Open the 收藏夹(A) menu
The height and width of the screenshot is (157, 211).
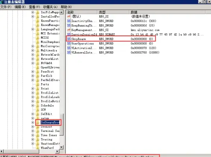50,7
